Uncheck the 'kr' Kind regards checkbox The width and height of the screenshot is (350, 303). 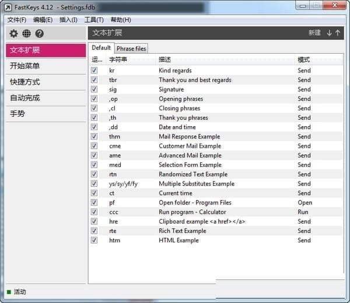click(94, 71)
